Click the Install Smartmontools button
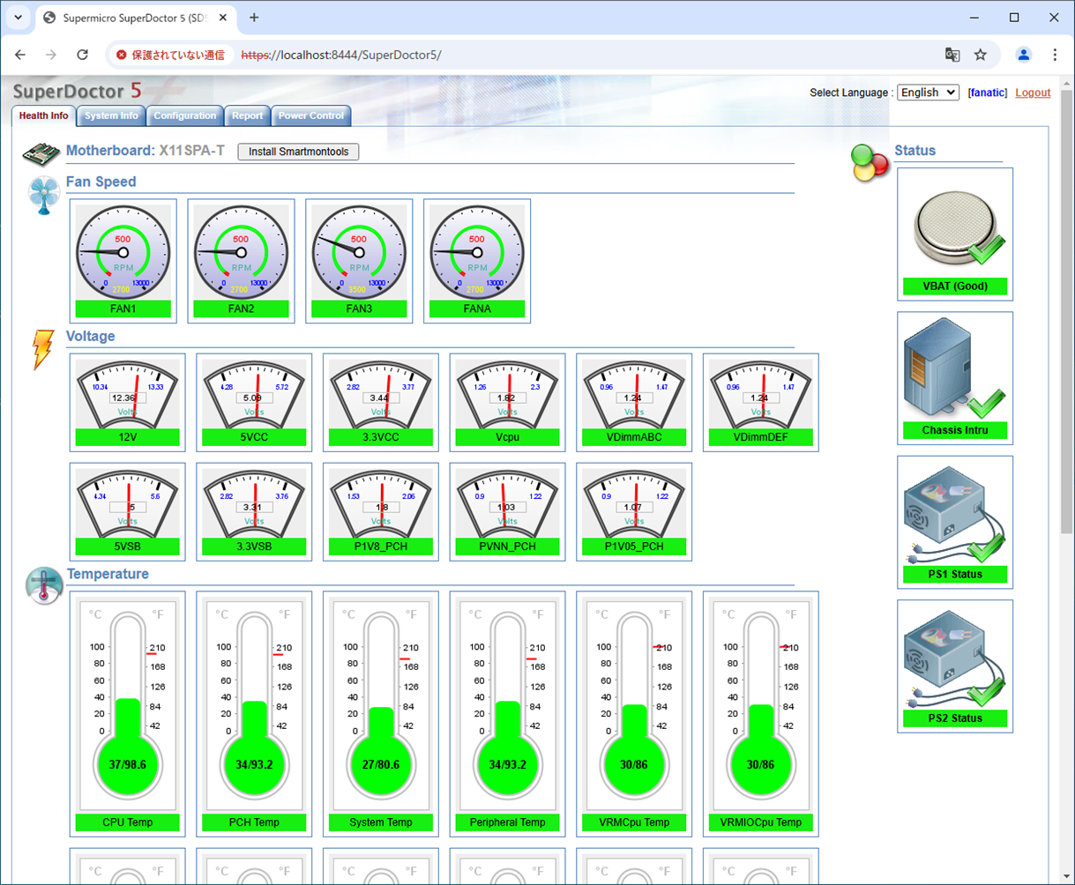The width and height of the screenshot is (1075, 885). (298, 152)
